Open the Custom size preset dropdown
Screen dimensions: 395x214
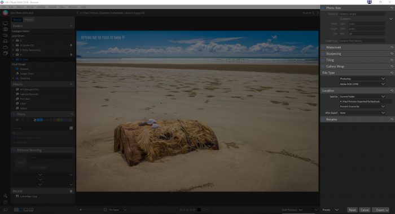click(390, 19)
